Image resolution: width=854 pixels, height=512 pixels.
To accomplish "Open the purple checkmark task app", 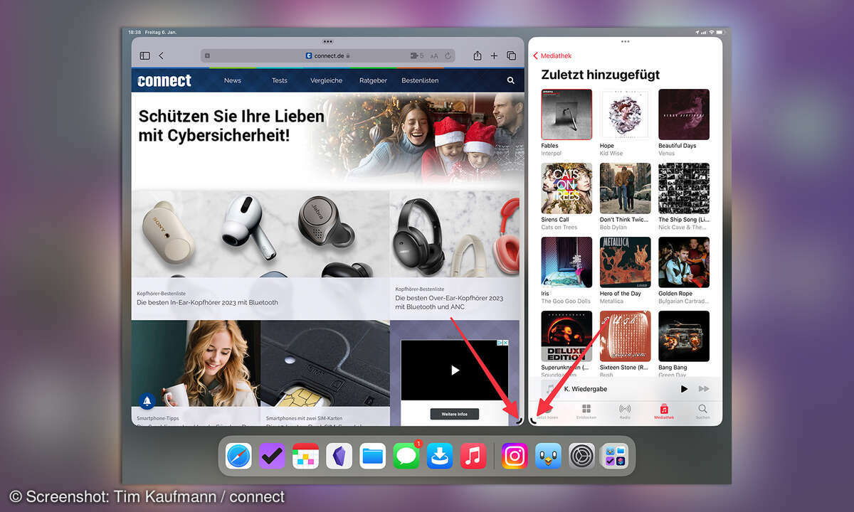I will tap(272, 455).
